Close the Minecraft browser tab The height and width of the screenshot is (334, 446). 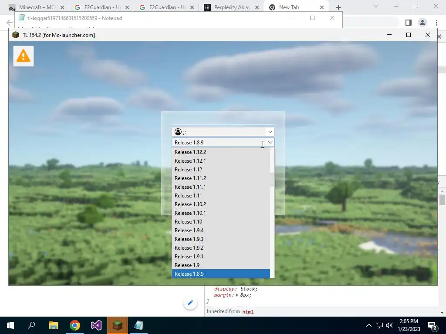[62, 7]
